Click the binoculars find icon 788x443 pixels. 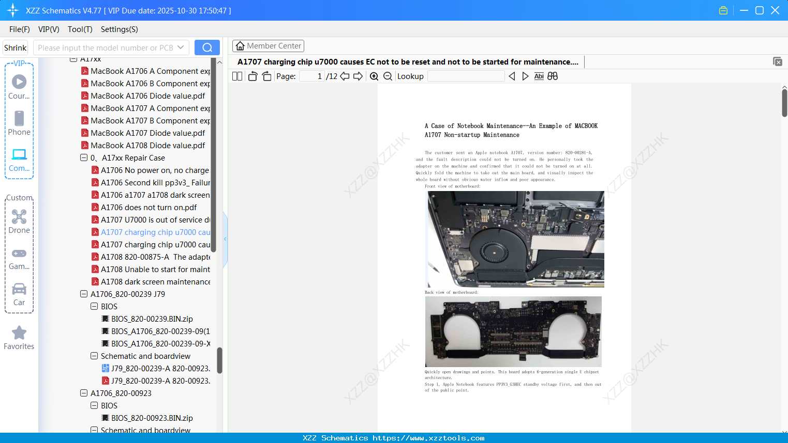[553, 76]
